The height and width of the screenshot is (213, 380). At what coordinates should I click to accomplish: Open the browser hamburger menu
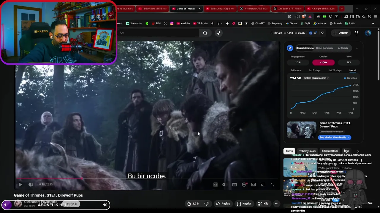pyautogui.click(x=376, y=17)
